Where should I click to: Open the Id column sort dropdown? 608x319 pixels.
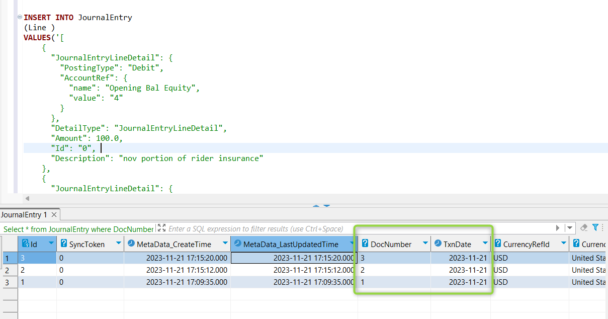51,244
